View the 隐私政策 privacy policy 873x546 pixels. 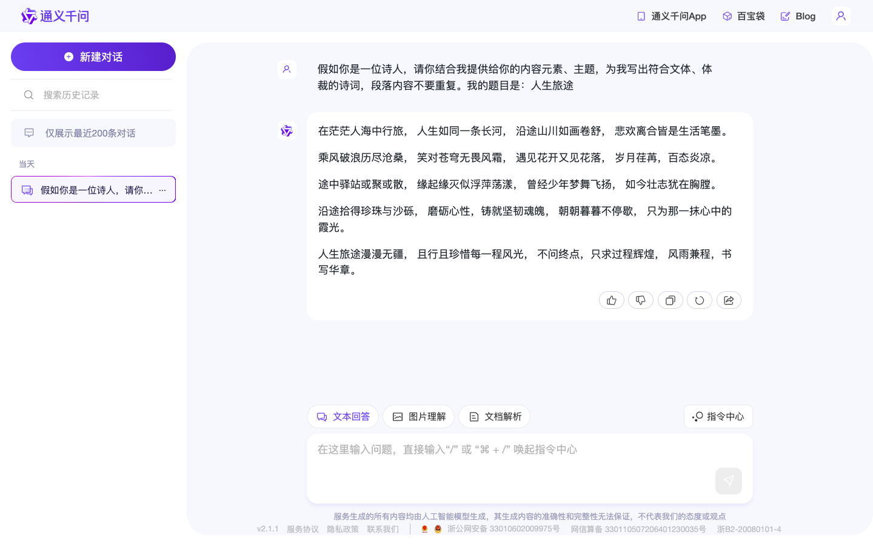pyautogui.click(x=343, y=529)
